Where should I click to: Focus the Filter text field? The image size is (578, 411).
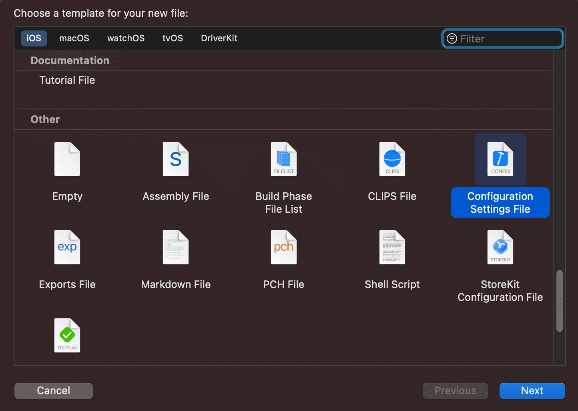(x=508, y=38)
